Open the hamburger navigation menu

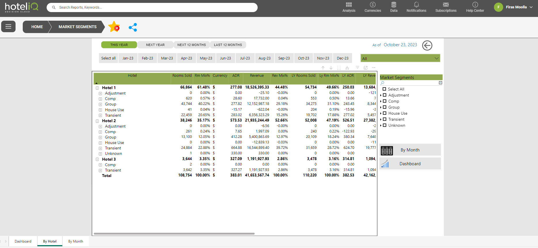pos(8,27)
